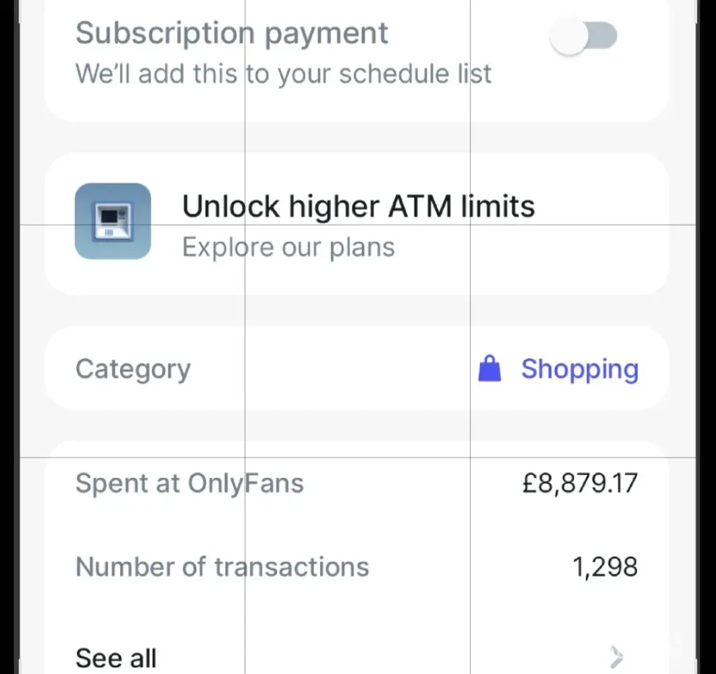Click the Subscription payment heading

pyautogui.click(x=232, y=33)
